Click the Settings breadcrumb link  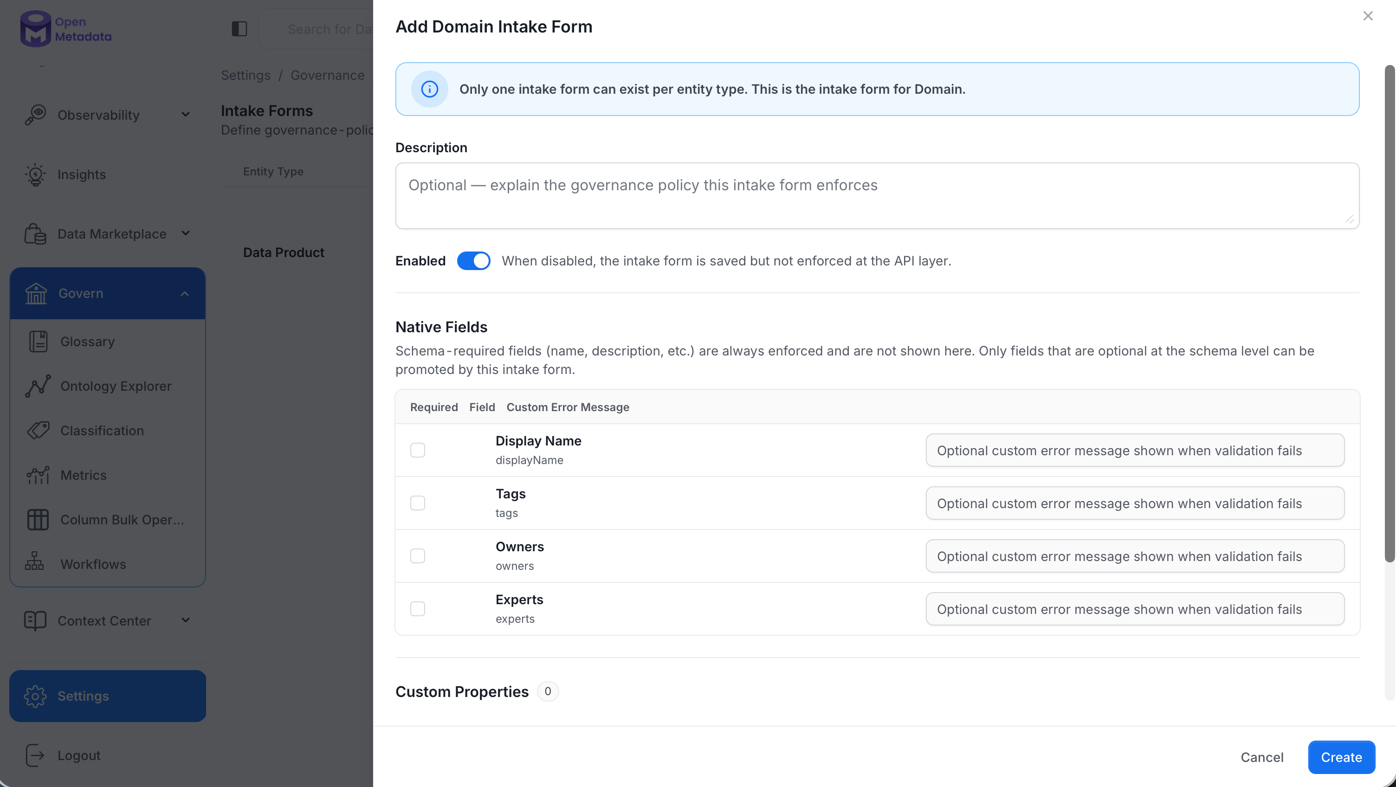(x=246, y=75)
